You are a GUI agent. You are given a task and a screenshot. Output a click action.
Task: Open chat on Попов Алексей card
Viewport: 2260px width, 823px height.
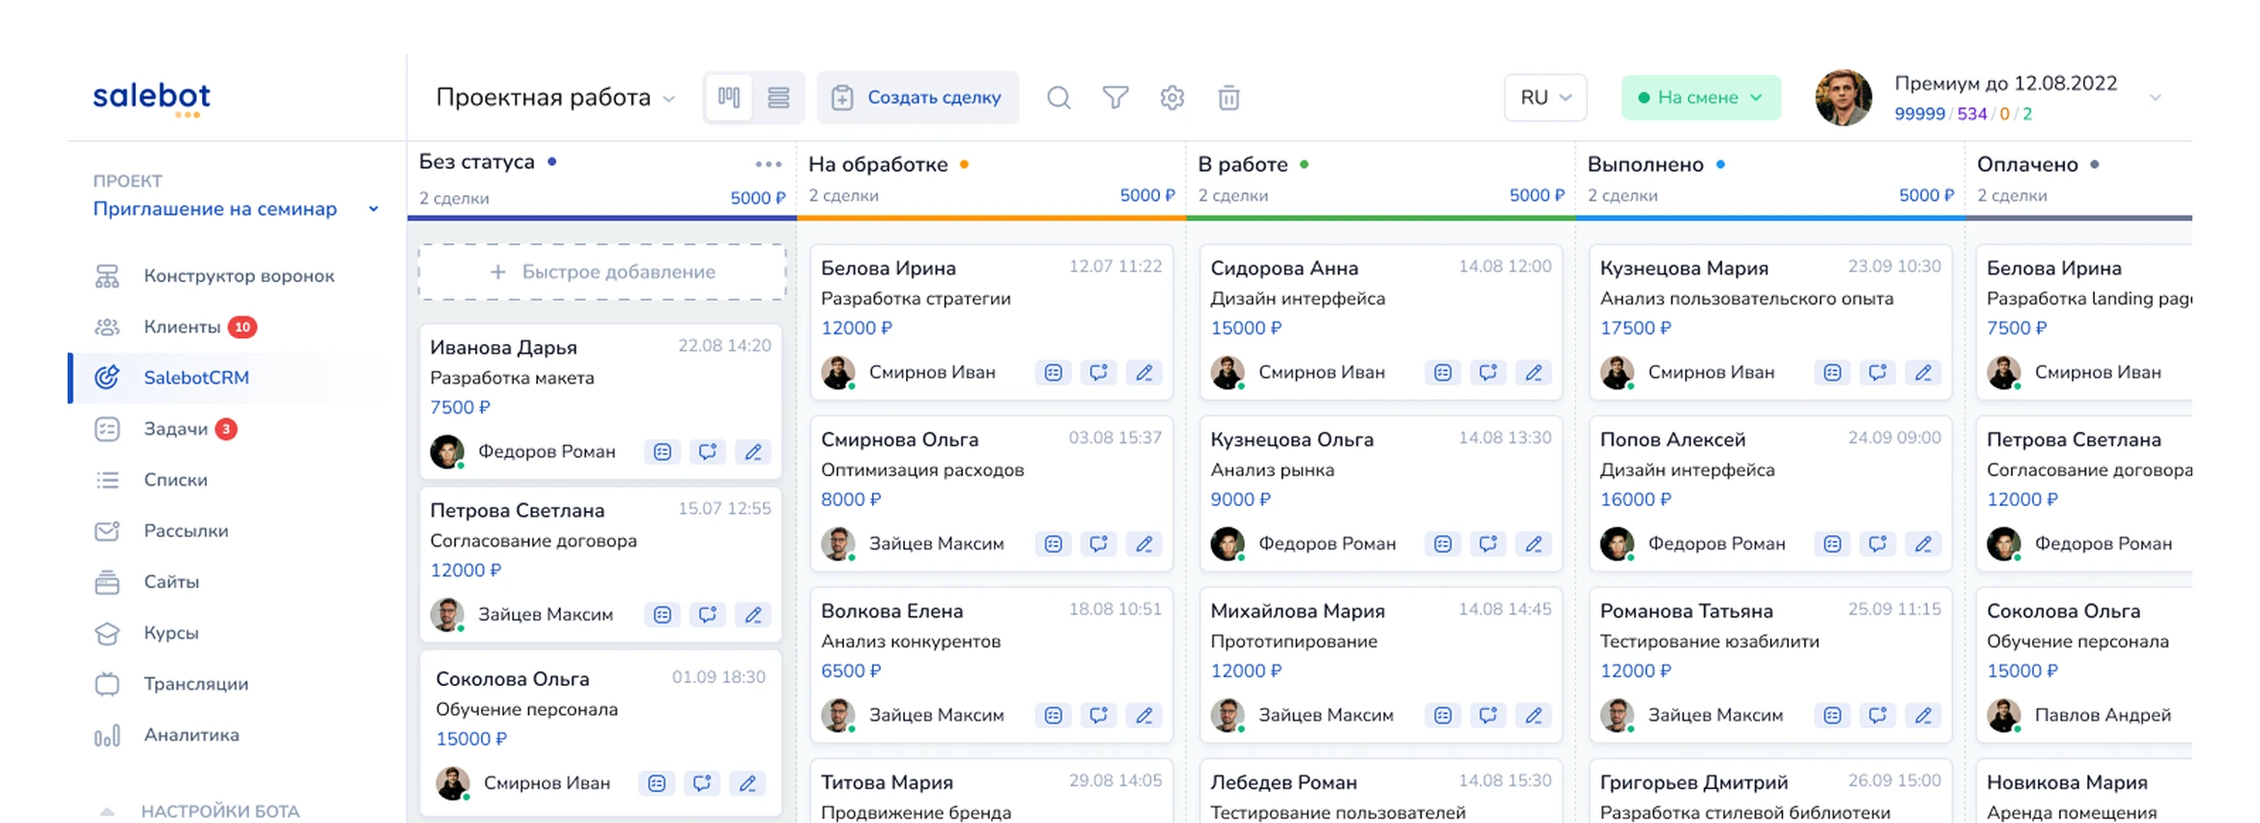(1878, 545)
